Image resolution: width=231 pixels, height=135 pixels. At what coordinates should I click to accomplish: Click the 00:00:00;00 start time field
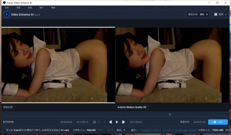click(x=66, y=122)
